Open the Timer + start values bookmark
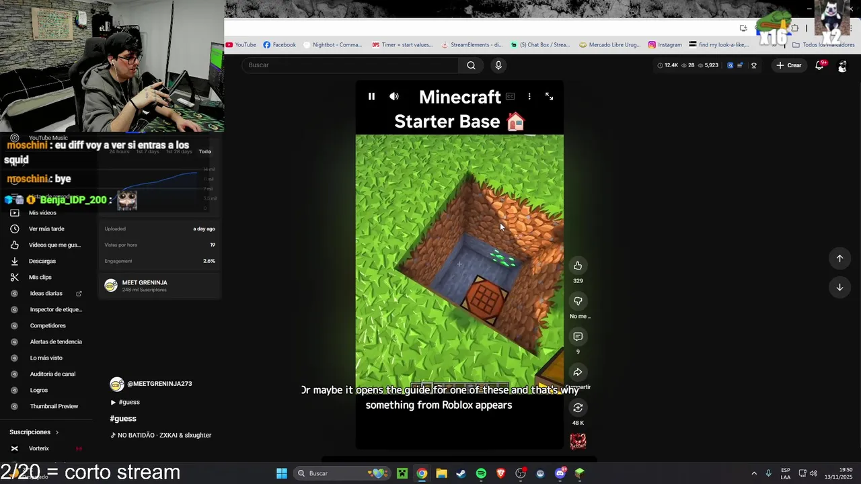Viewport: 861px width, 484px height. tap(402, 45)
